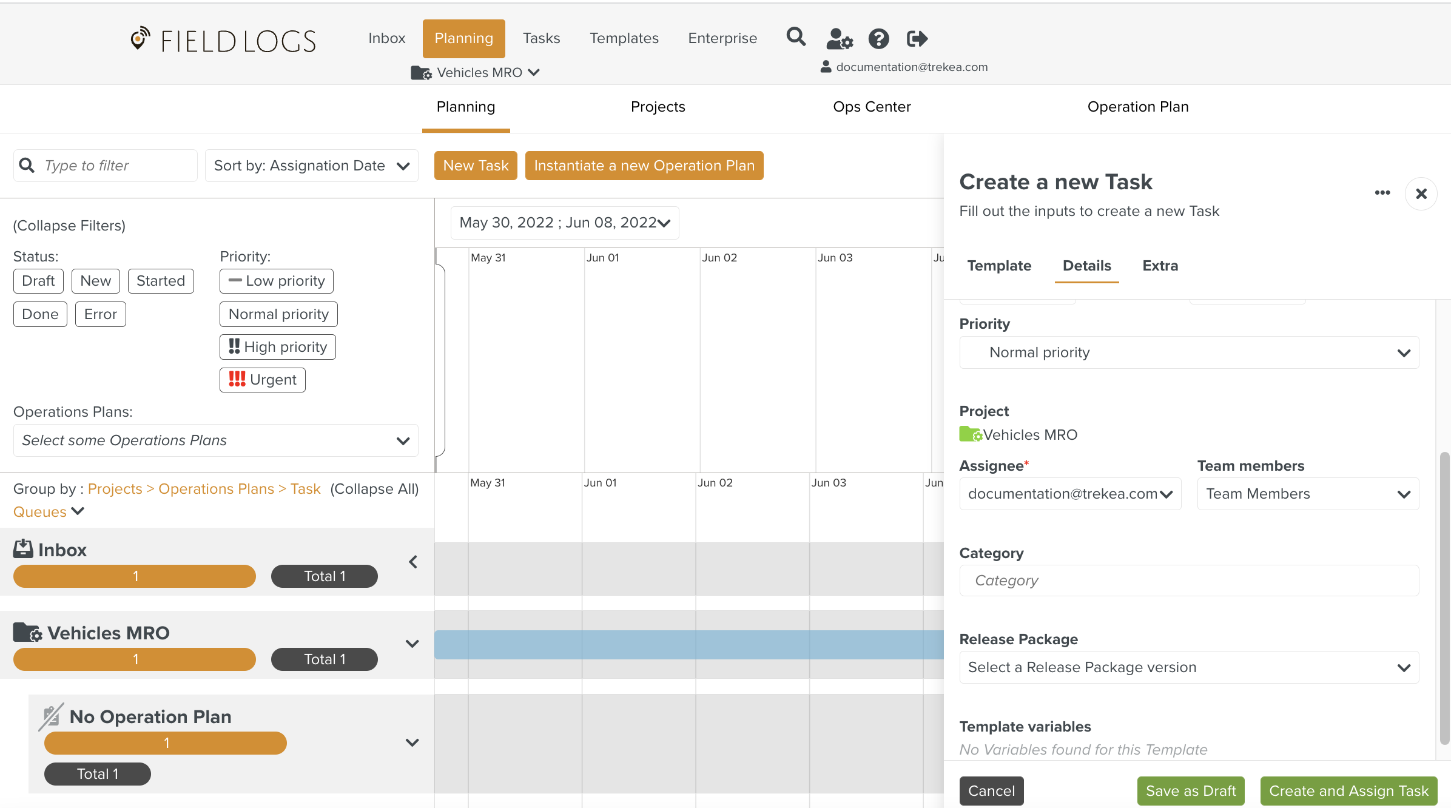
Task: Open the Sort by Assignation Date dropdown
Action: click(x=311, y=166)
